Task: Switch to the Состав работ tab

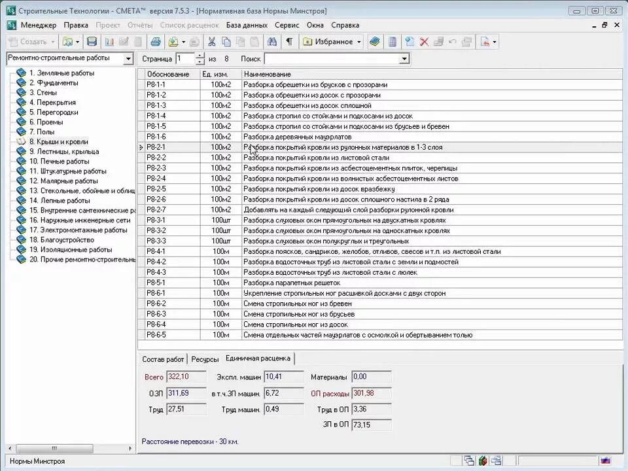Action: point(163,359)
